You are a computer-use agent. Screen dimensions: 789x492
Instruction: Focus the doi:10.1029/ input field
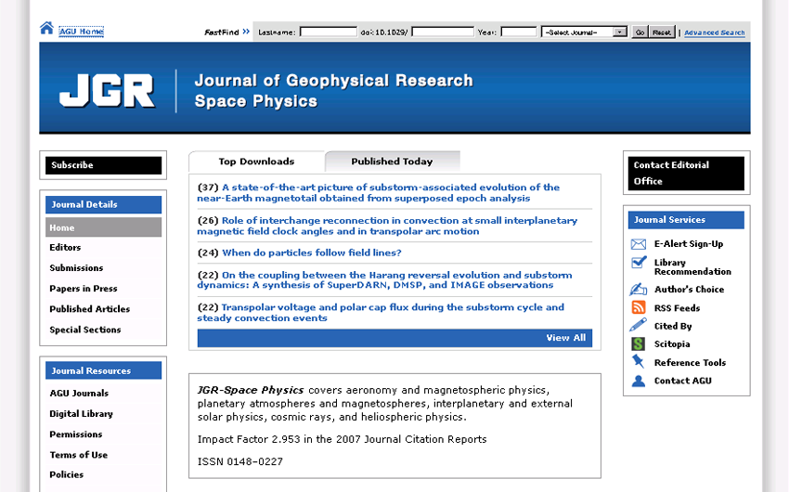click(x=443, y=32)
